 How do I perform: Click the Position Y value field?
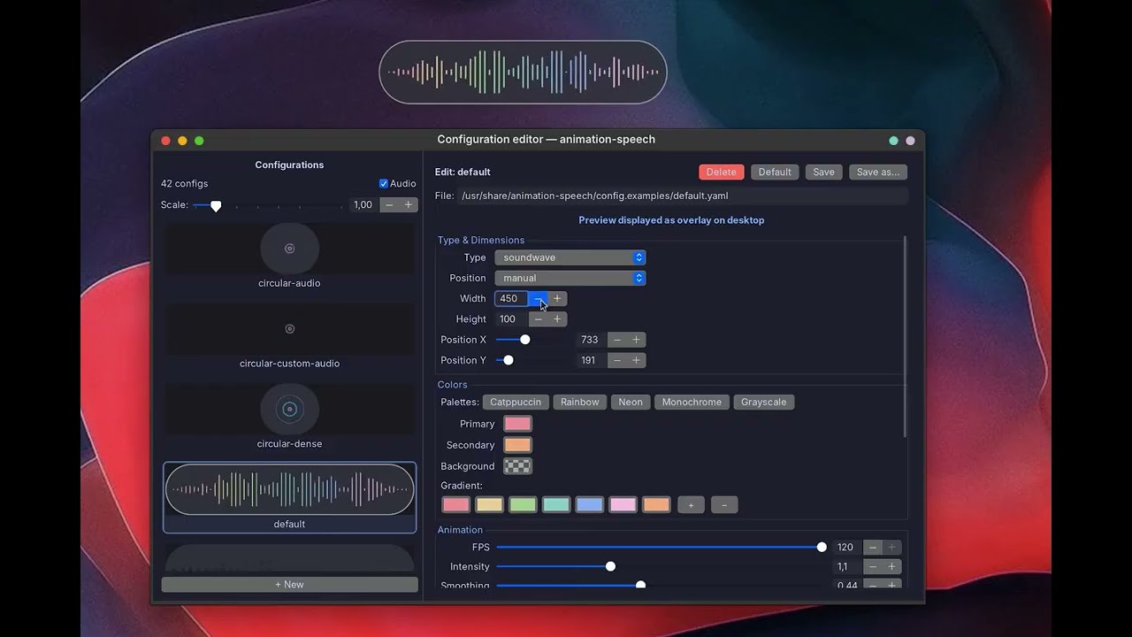tap(591, 360)
